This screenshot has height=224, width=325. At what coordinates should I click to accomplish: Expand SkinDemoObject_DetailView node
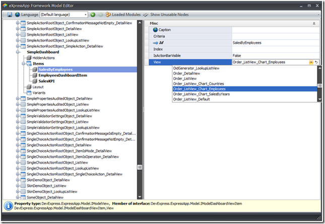pyautogui.click(x=18, y=180)
